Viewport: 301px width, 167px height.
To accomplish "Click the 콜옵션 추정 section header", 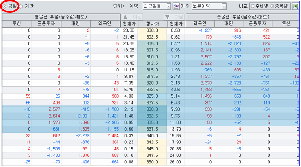I will click(61, 17).
